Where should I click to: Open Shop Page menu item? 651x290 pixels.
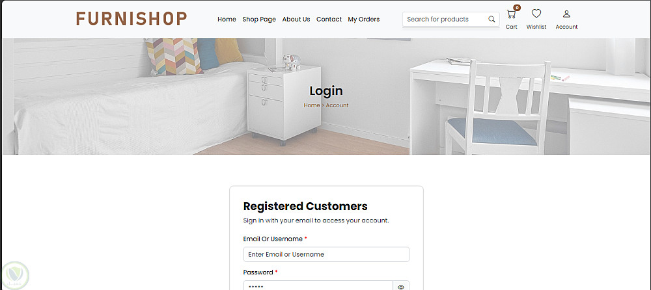coord(259,19)
